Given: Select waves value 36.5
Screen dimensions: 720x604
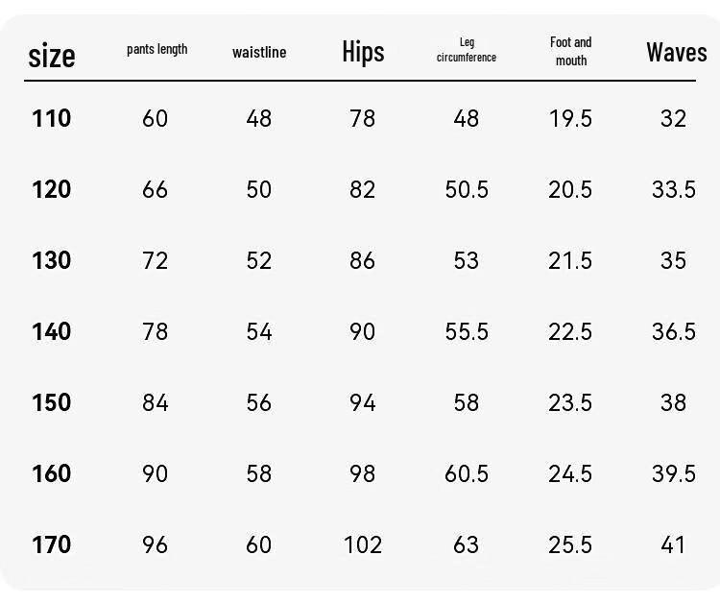Looking at the screenshot, I should 674,331.
